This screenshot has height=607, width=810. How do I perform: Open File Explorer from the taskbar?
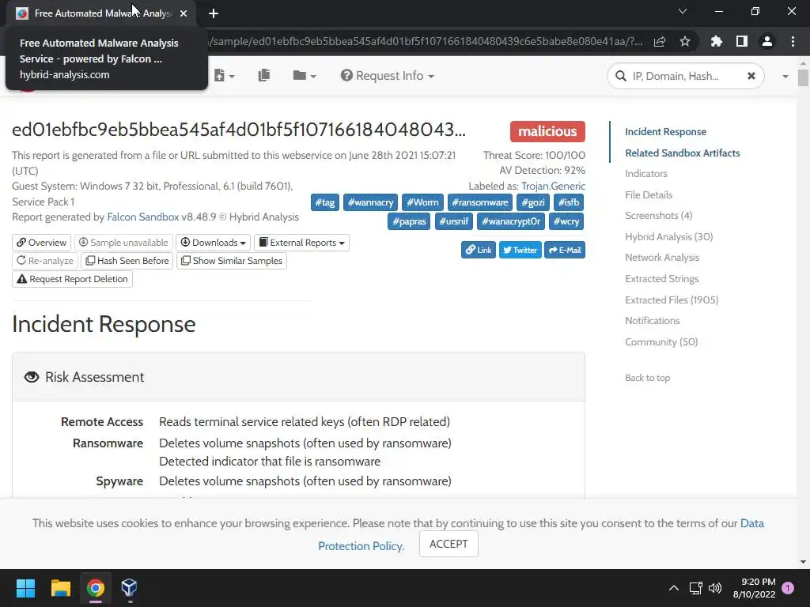click(x=60, y=588)
